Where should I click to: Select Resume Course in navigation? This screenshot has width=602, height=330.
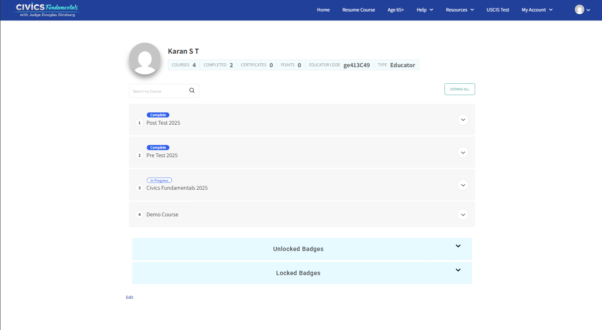point(359,10)
